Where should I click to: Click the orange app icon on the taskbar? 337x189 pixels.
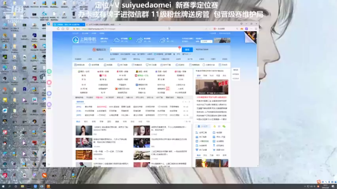[x=48, y=186]
